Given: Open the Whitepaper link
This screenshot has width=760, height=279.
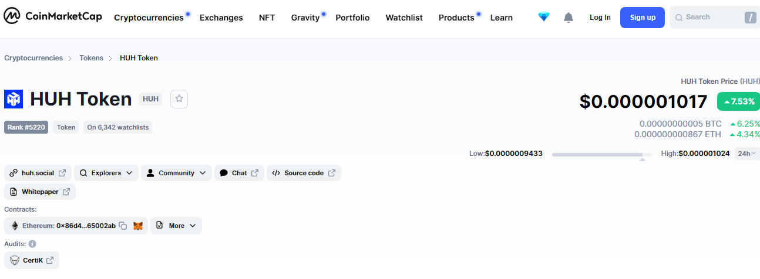Looking at the screenshot, I should 40,192.
